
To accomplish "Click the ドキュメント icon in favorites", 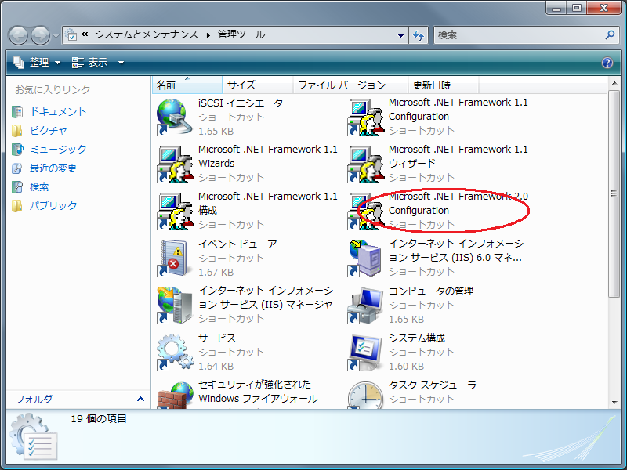I will tap(17, 111).
